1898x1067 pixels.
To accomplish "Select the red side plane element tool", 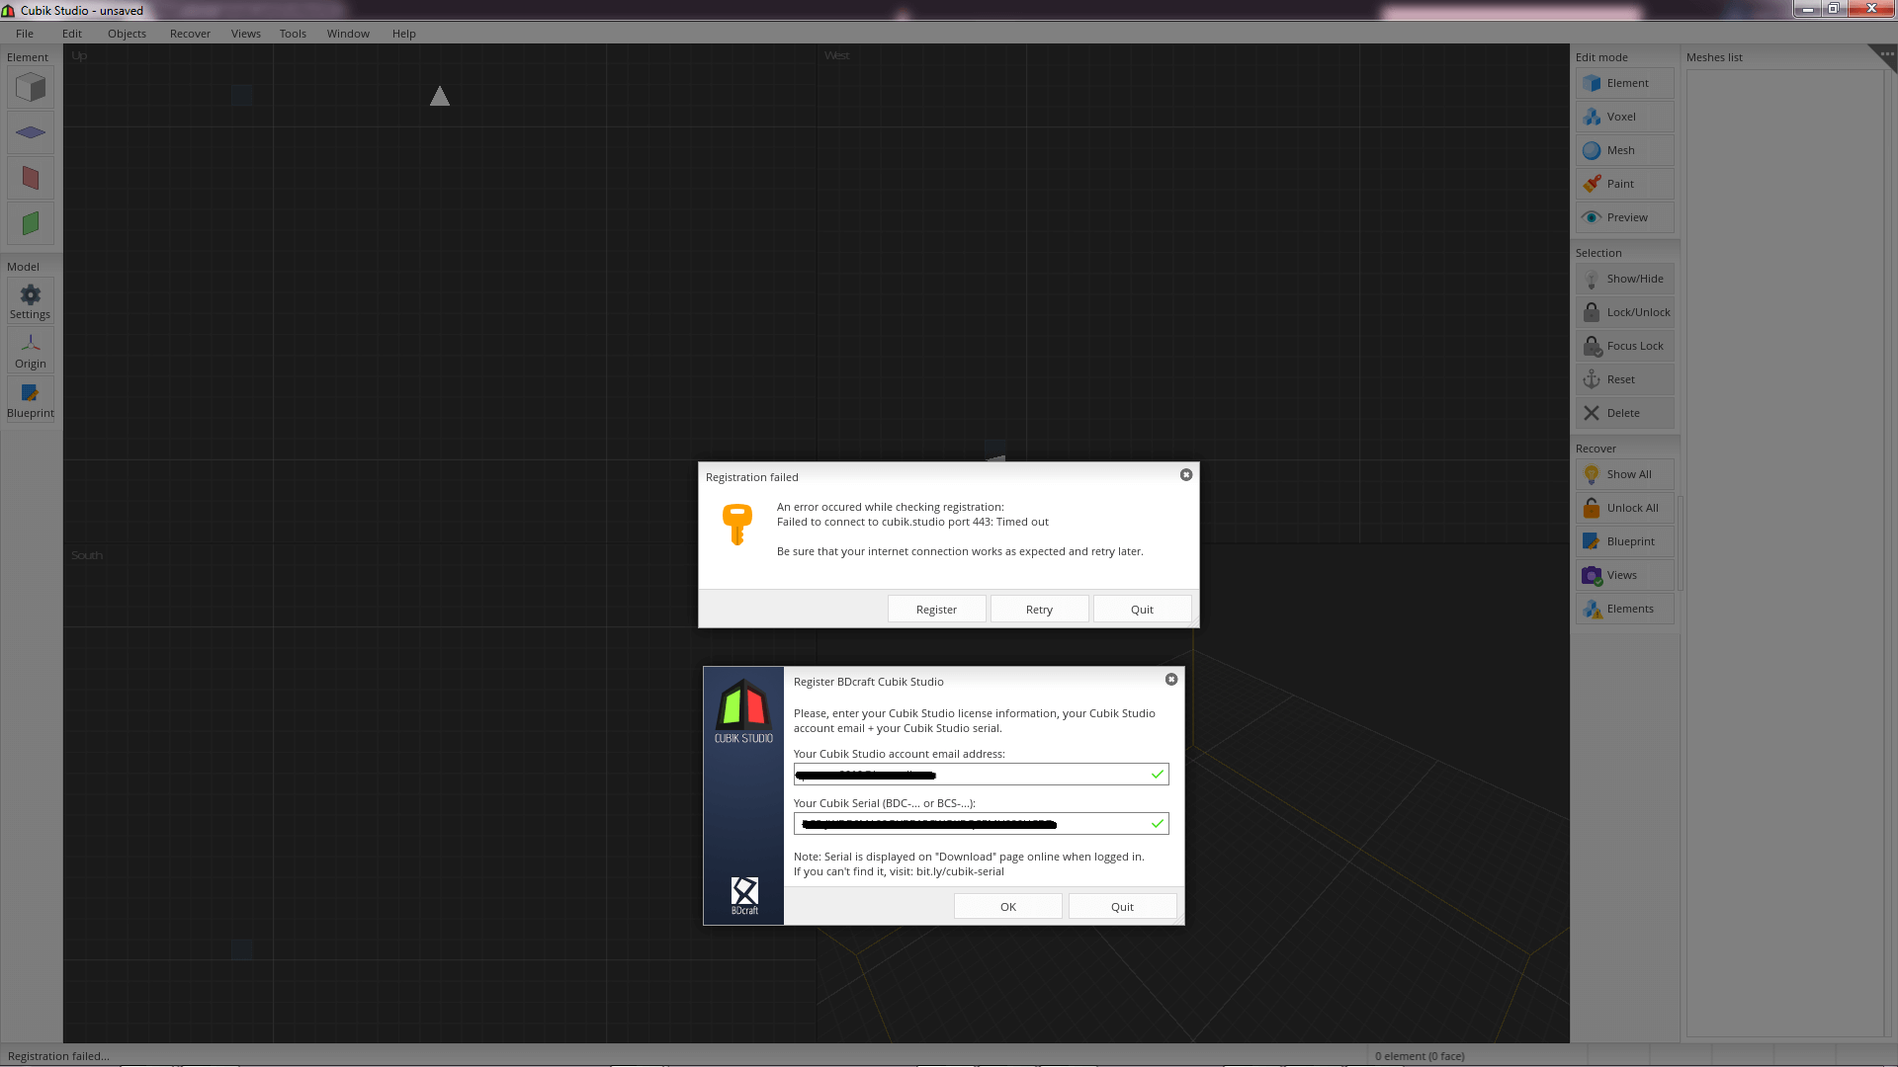I will [31, 178].
